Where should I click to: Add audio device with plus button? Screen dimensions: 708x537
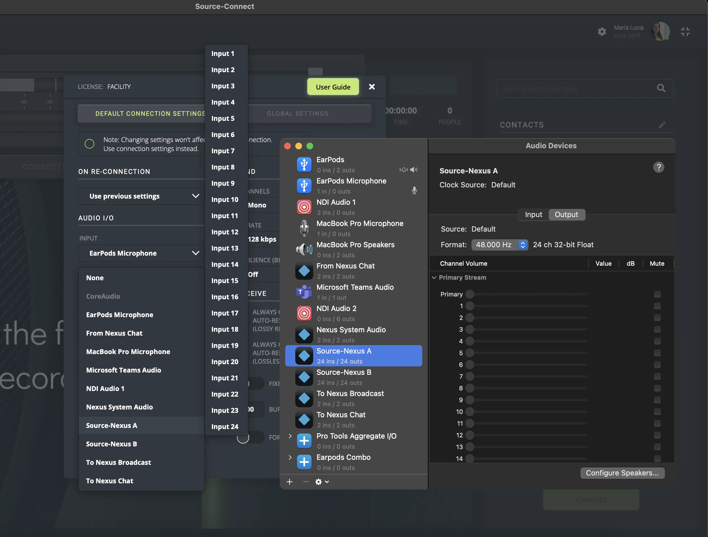289,482
